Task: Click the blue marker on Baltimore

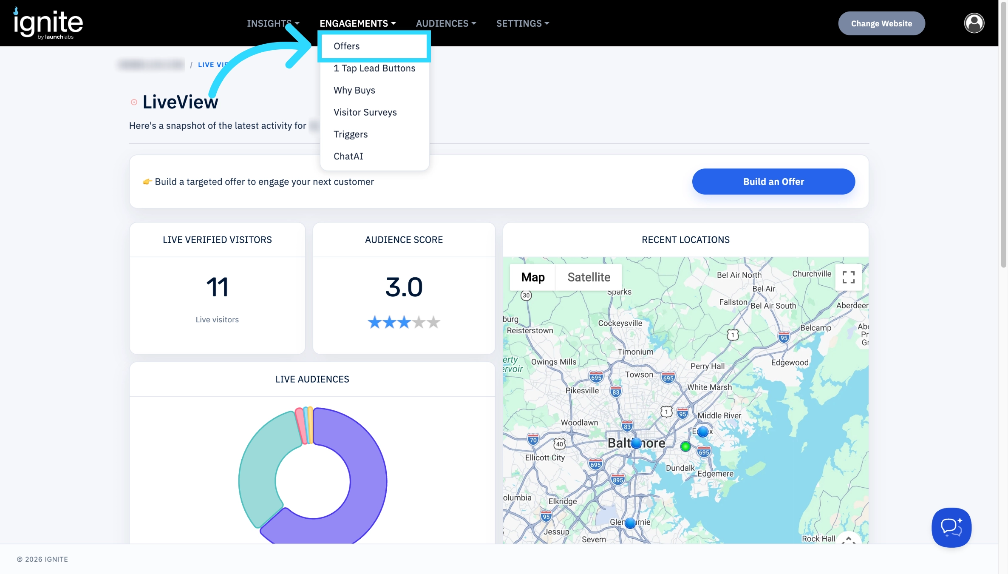Action: (636, 443)
